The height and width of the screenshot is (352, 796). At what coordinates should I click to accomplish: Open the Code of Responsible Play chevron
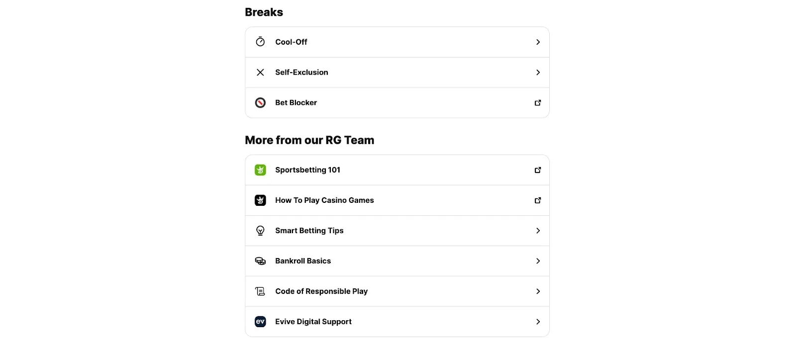click(538, 291)
